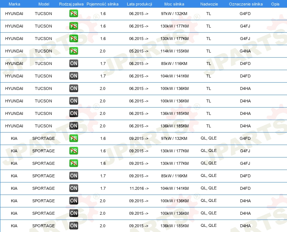Click the Nadwozie column header

tap(208, 4)
